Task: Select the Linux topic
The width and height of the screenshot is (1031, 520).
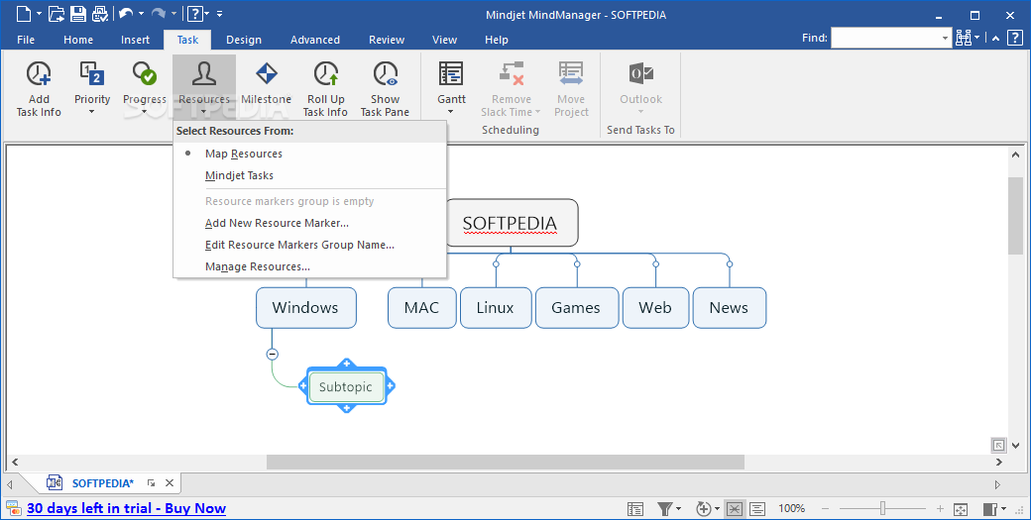Action: click(495, 307)
